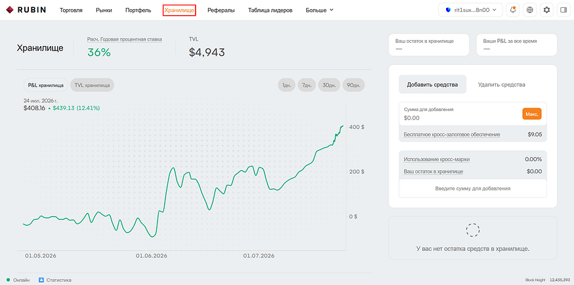
Task: Click the chart line peak near 400 $
Action: click(342, 126)
